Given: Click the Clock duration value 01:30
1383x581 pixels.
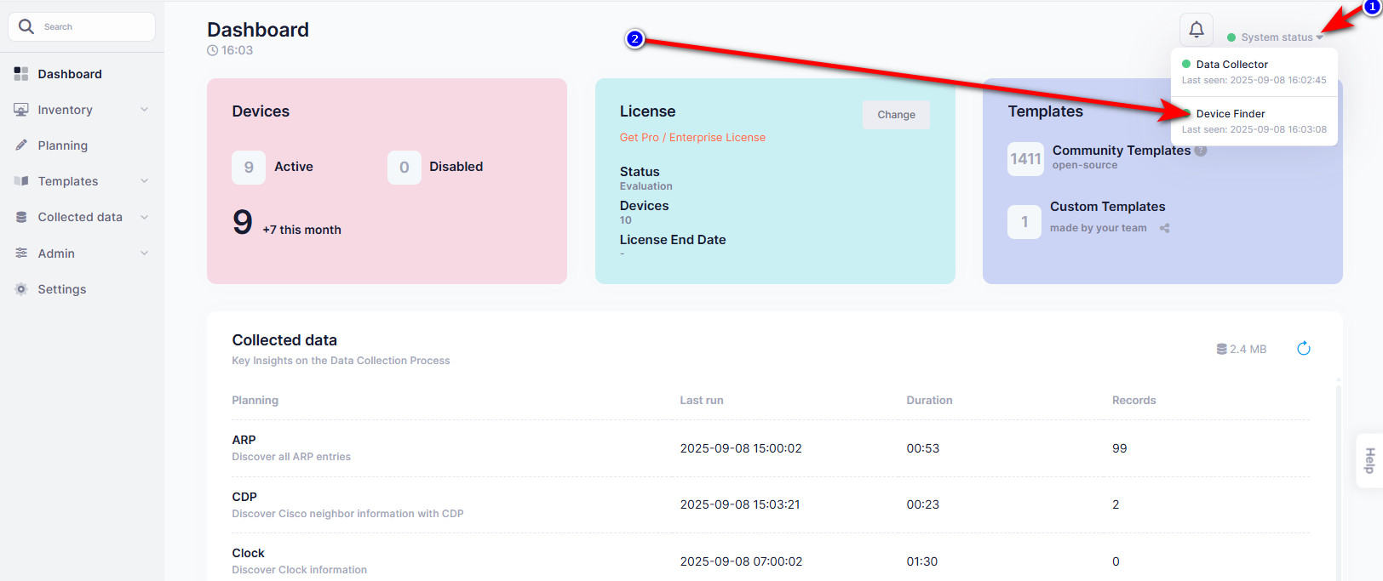Looking at the screenshot, I should point(921,561).
